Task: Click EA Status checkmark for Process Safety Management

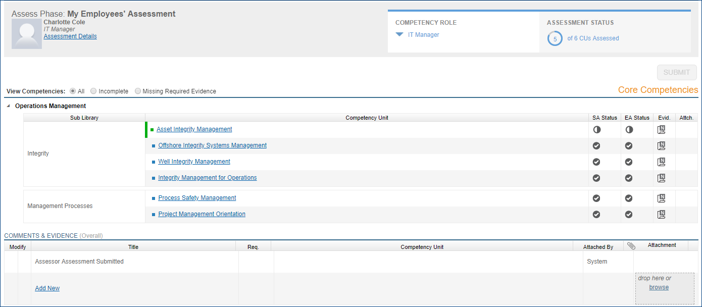Action: (x=629, y=198)
